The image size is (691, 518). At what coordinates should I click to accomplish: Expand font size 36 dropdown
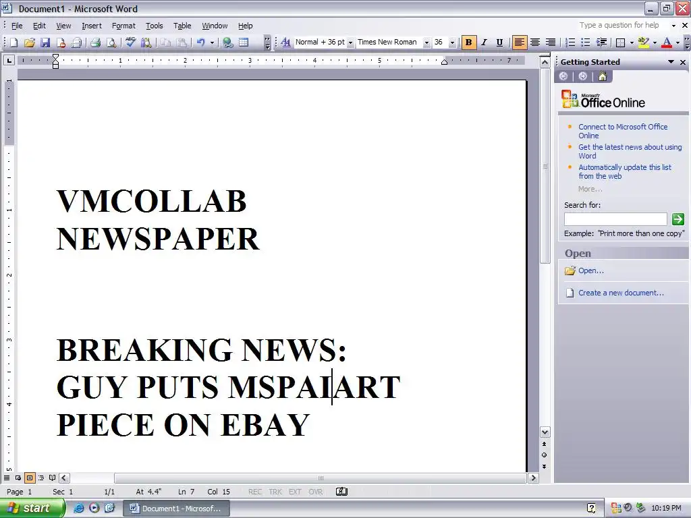click(x=452, y=42)
